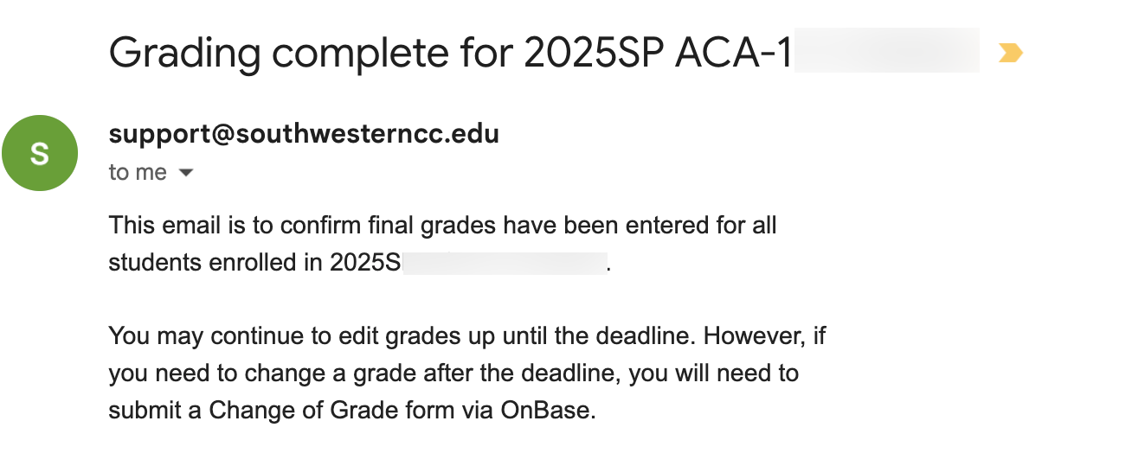Click the "to me" recipient text
1132x453 pixels.
tap(138, 173)
